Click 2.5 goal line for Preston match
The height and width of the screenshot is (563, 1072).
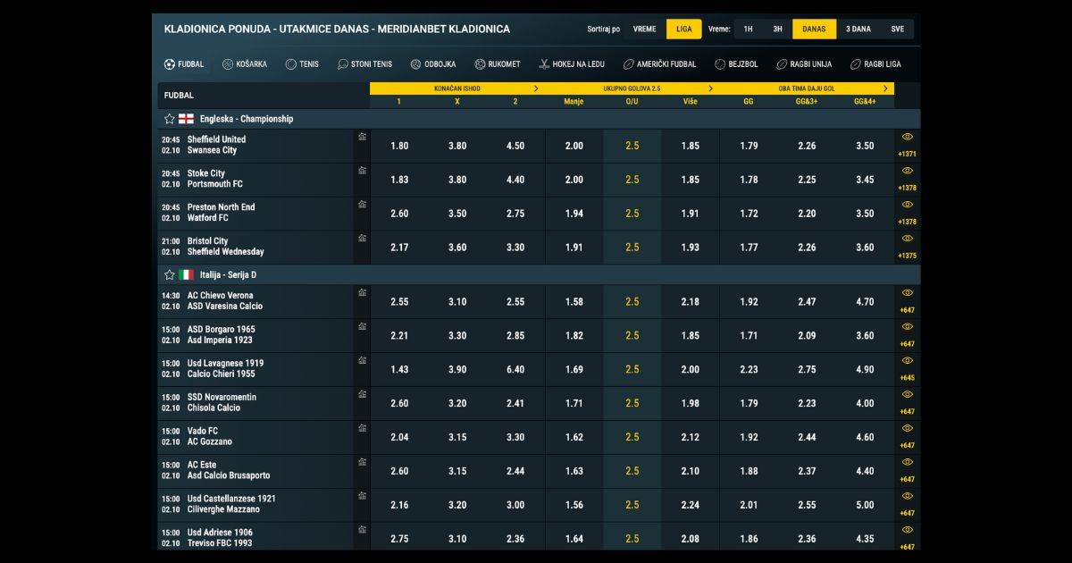[632, 214]
